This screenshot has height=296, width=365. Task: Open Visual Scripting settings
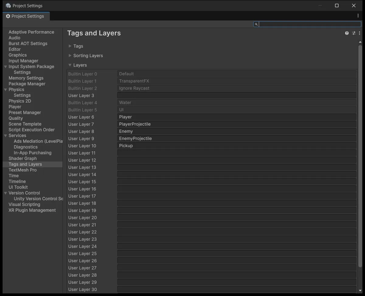coord(24,204)
